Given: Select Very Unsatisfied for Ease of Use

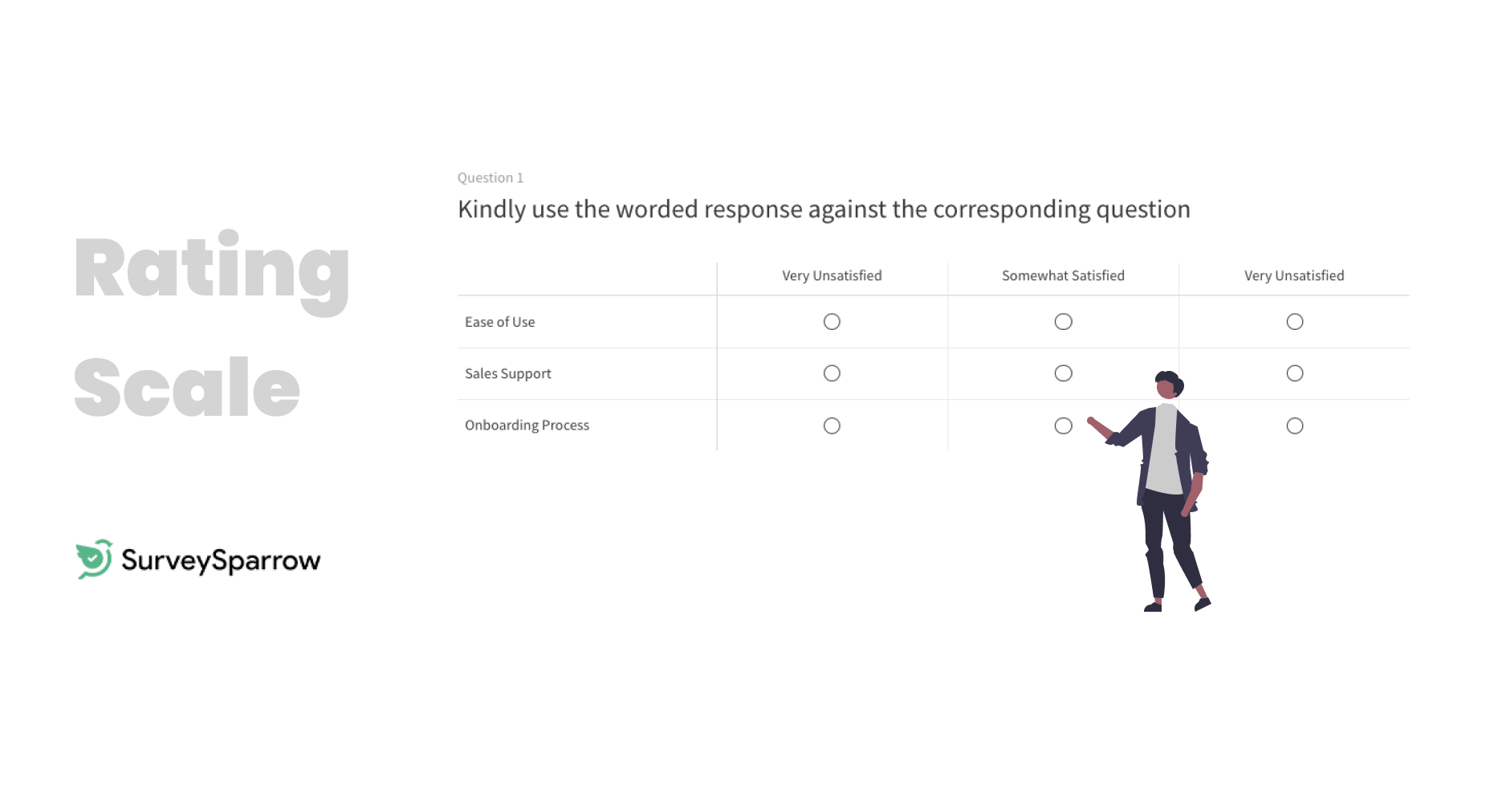Looking at the screenshot, I should (x=832, y=321).
